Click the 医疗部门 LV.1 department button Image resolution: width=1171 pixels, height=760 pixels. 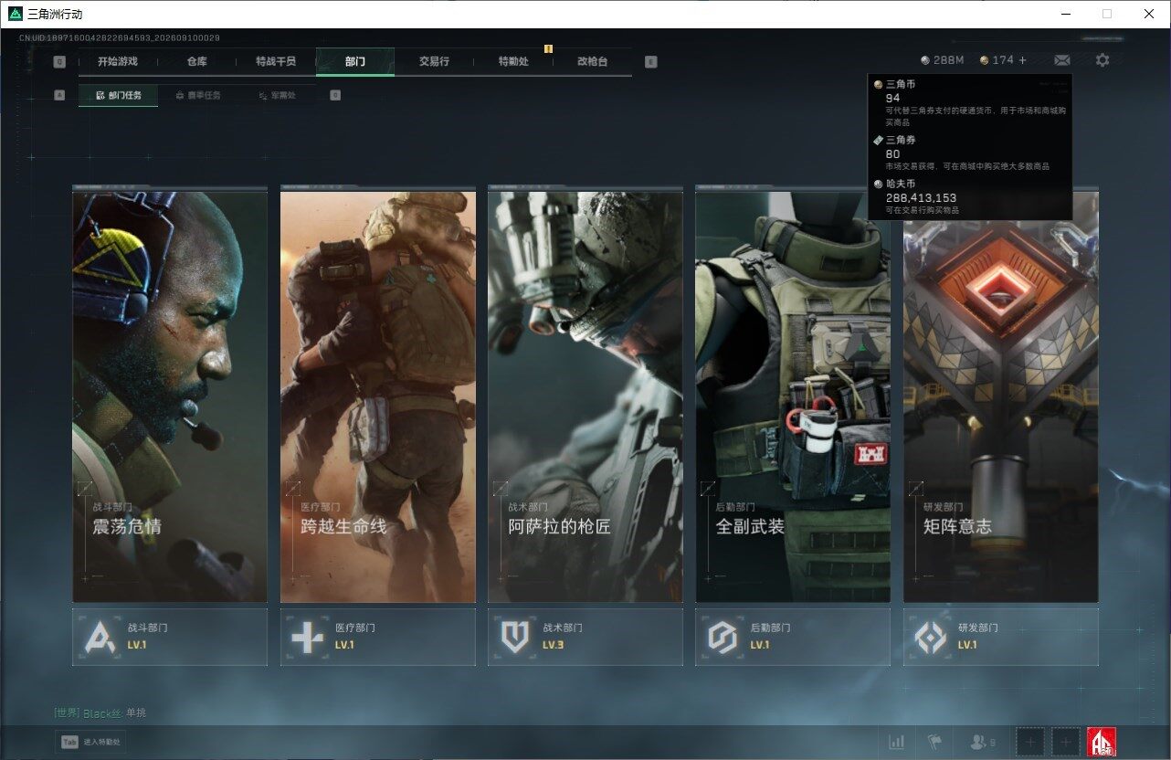pos(378,637)
